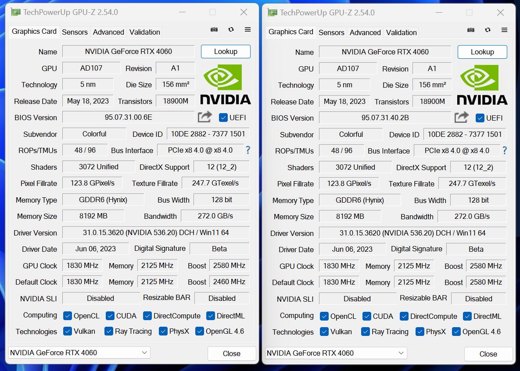Viewport: 520px width, 371px height.
Task: Open the hamburger menu in left window
Action: [248, 29]
